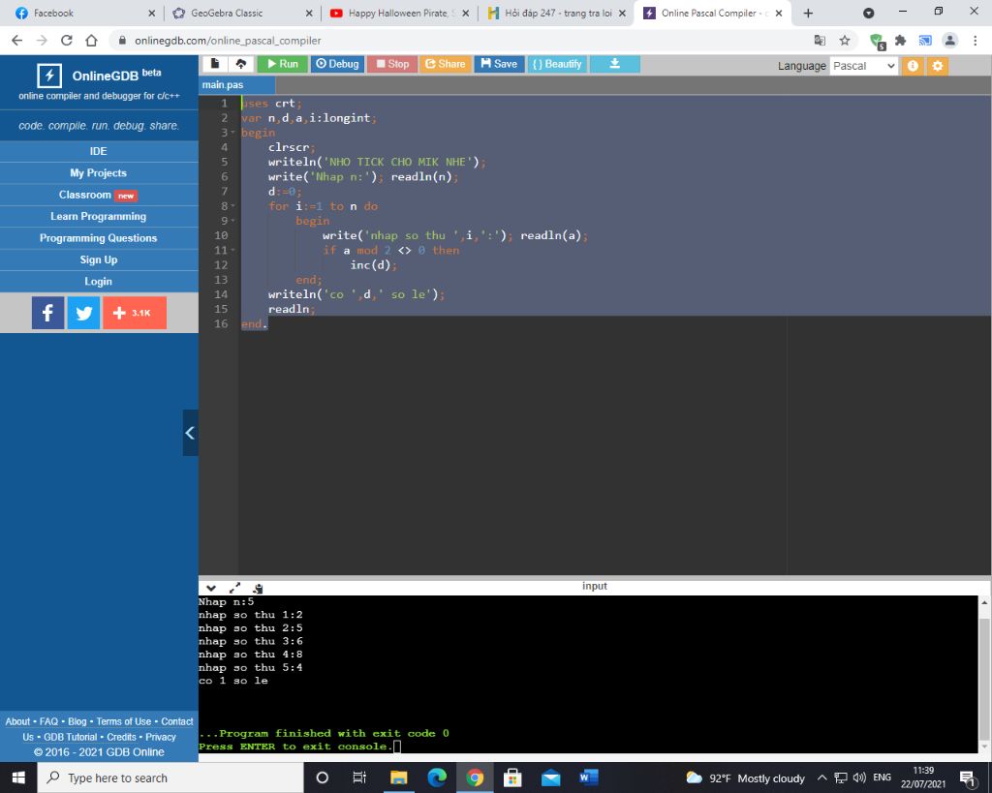Click the copy console output icon

tap(258, 588)
